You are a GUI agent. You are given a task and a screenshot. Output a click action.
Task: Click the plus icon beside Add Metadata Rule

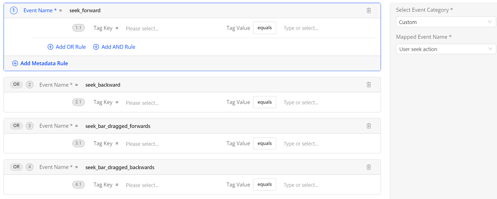[x=15, y=63]
